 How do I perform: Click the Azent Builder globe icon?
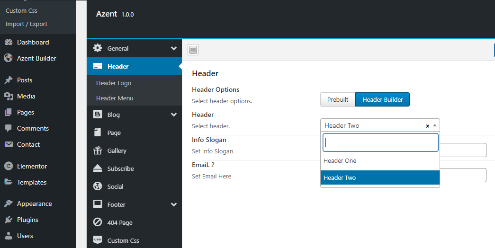pos(8,58)
